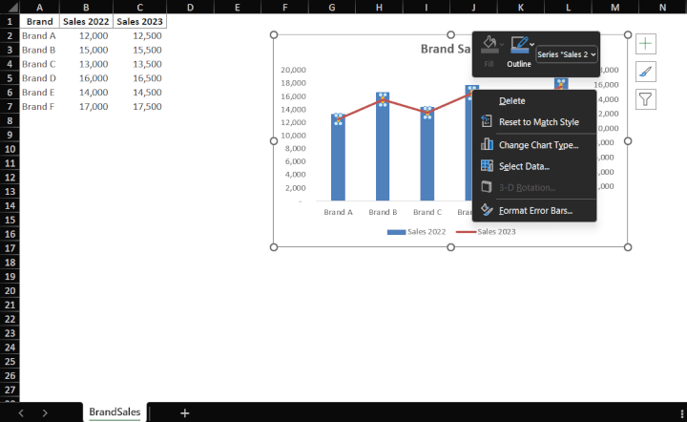687x422 pixels.
Task: Open the Chart Styles paintbrush icon
Action: [646, 72]
